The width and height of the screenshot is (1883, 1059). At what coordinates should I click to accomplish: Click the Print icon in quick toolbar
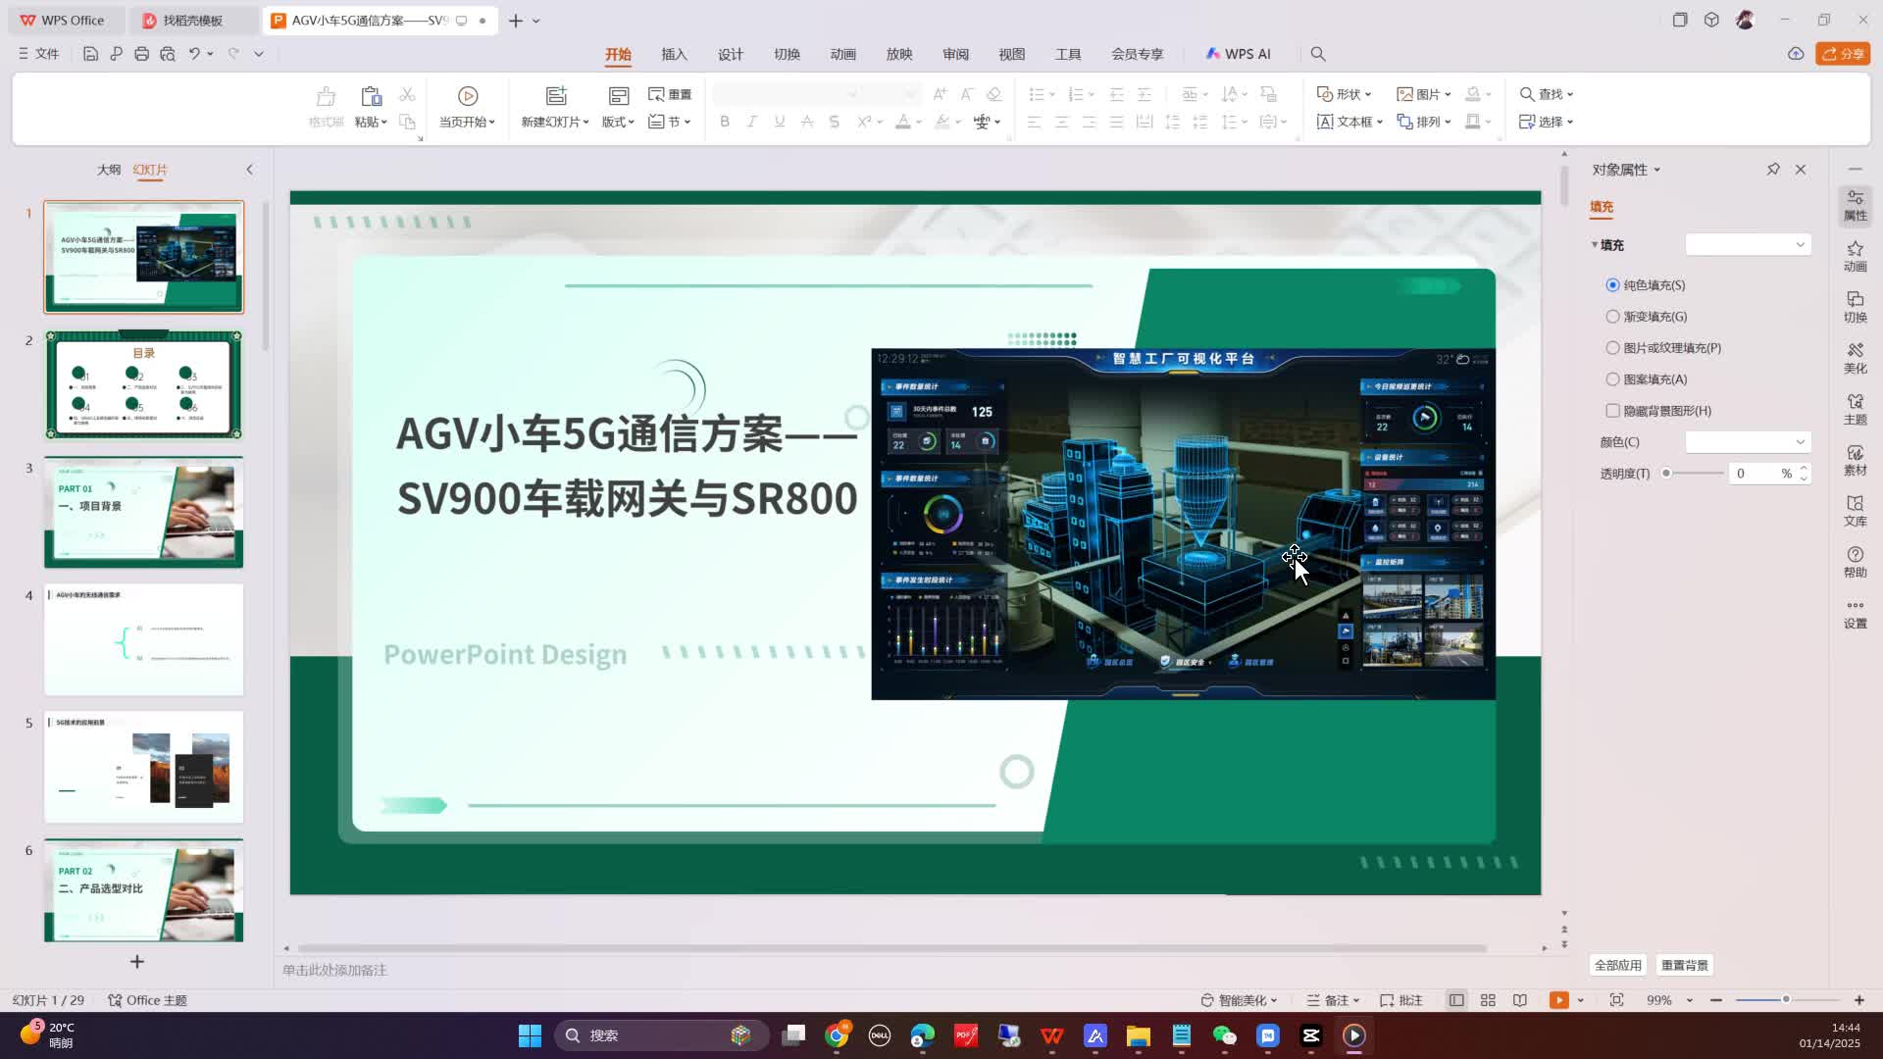click(x=141, y=54)
